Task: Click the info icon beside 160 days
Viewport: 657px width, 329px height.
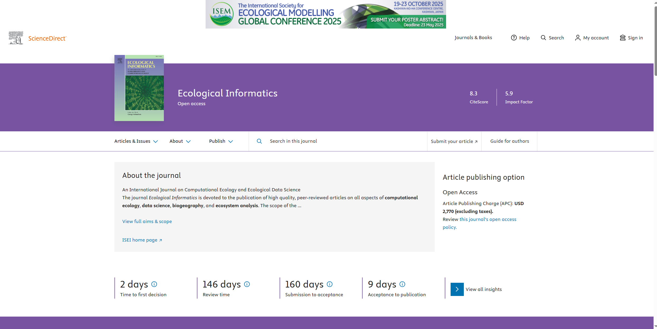Action: 330,284
